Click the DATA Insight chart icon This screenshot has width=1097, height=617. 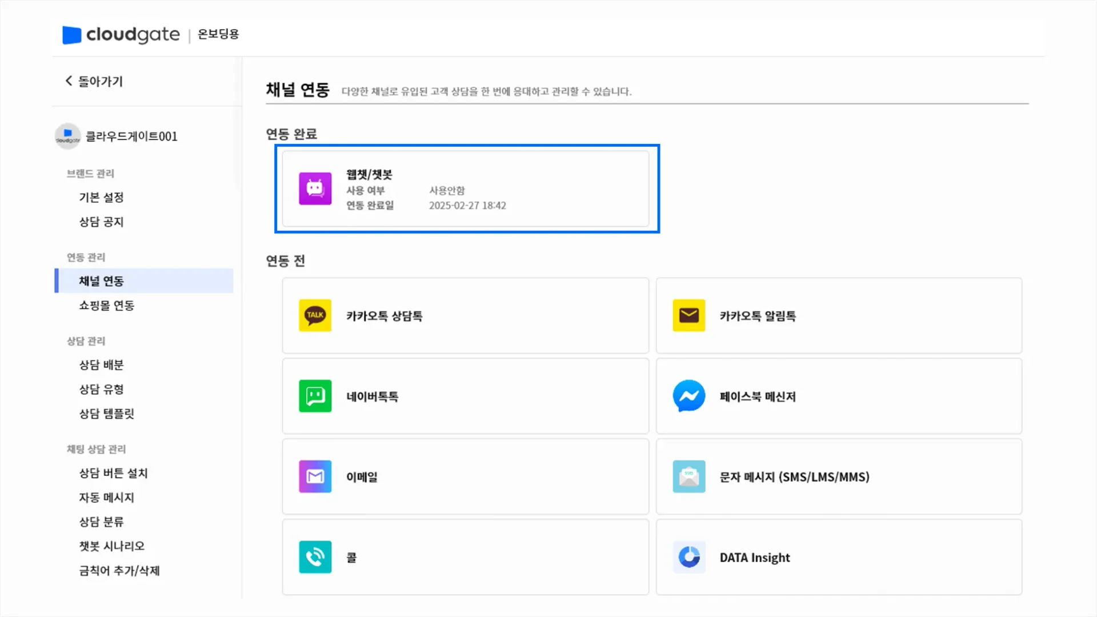coord(688,557)
